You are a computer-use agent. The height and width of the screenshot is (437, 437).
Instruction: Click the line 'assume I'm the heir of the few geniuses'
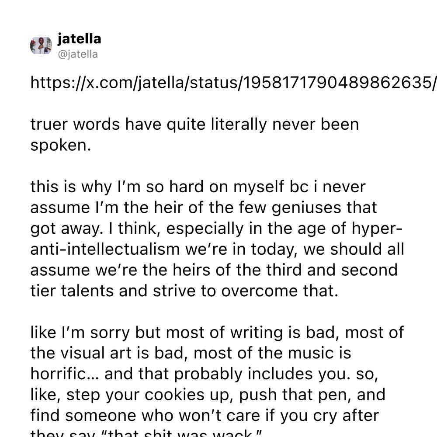click(x=204, y=207)
